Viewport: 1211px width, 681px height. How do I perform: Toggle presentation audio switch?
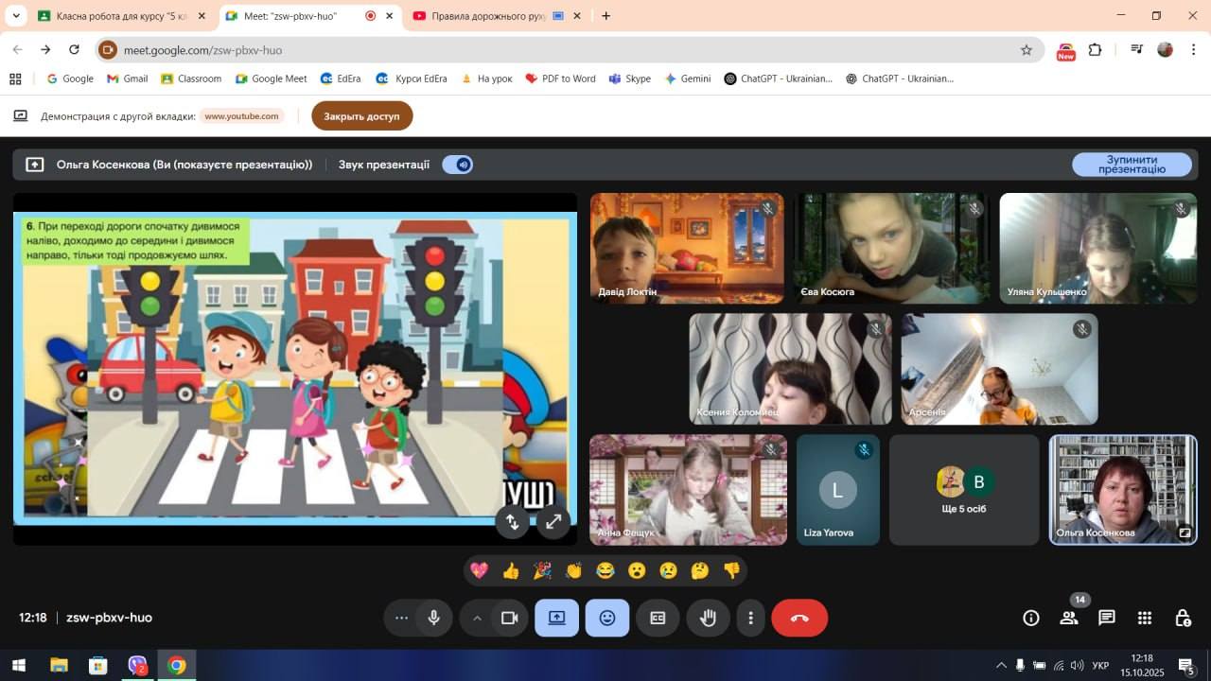458,165
